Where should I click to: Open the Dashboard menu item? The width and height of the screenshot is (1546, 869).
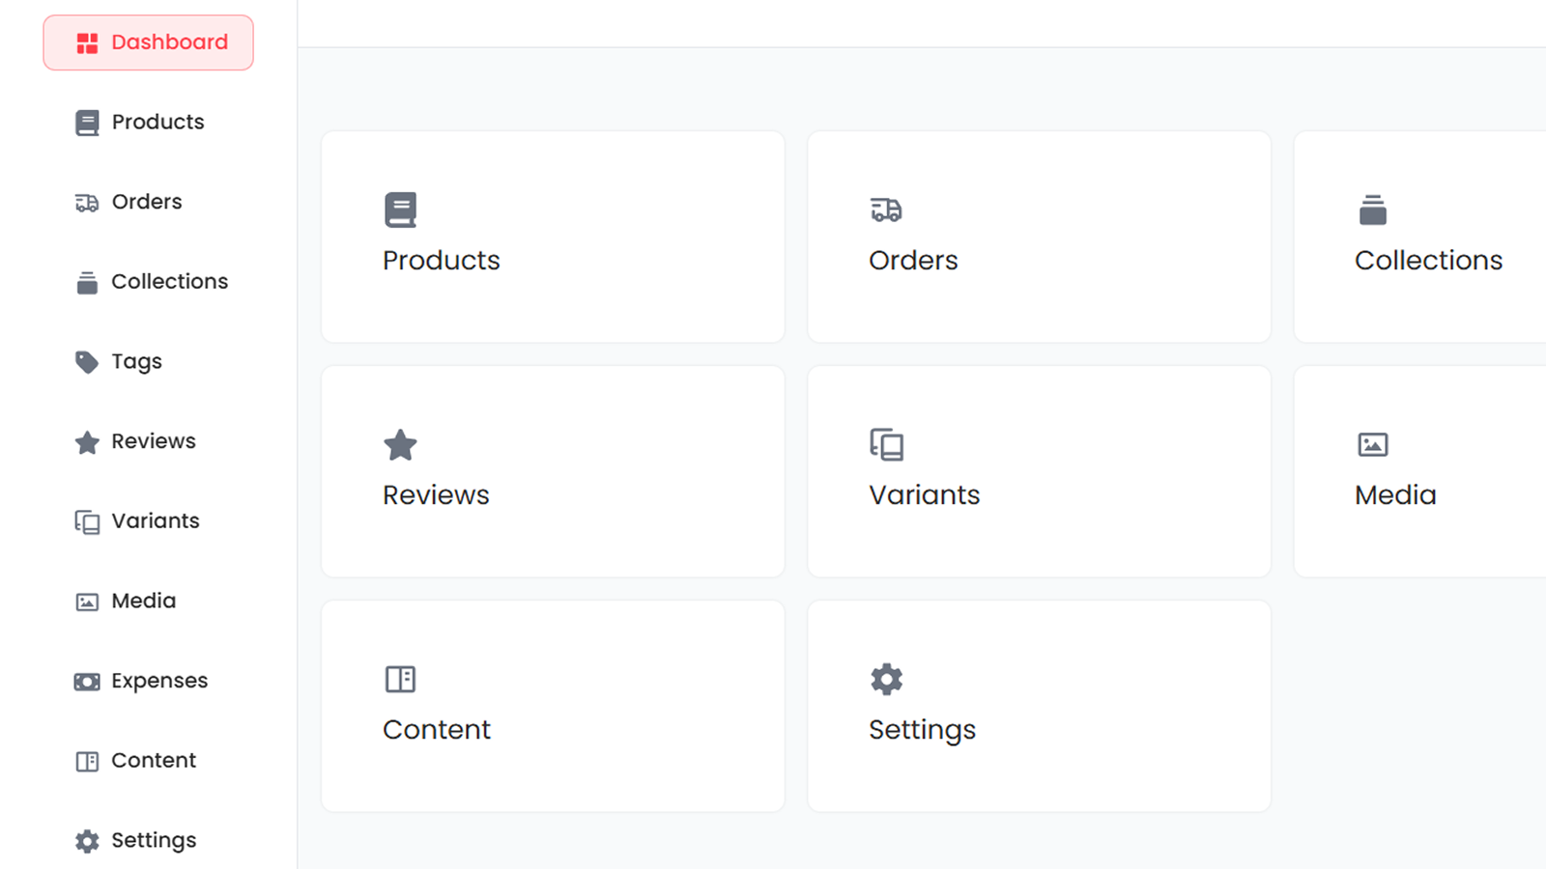click(x=148, y=42)
